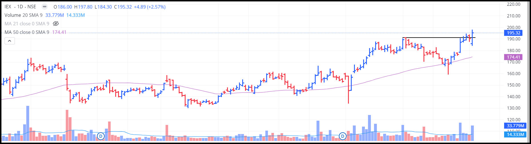This screenshot has width=531, height=144.
Task: Click the NSE exchange label
Action: [x=32, y=7]
